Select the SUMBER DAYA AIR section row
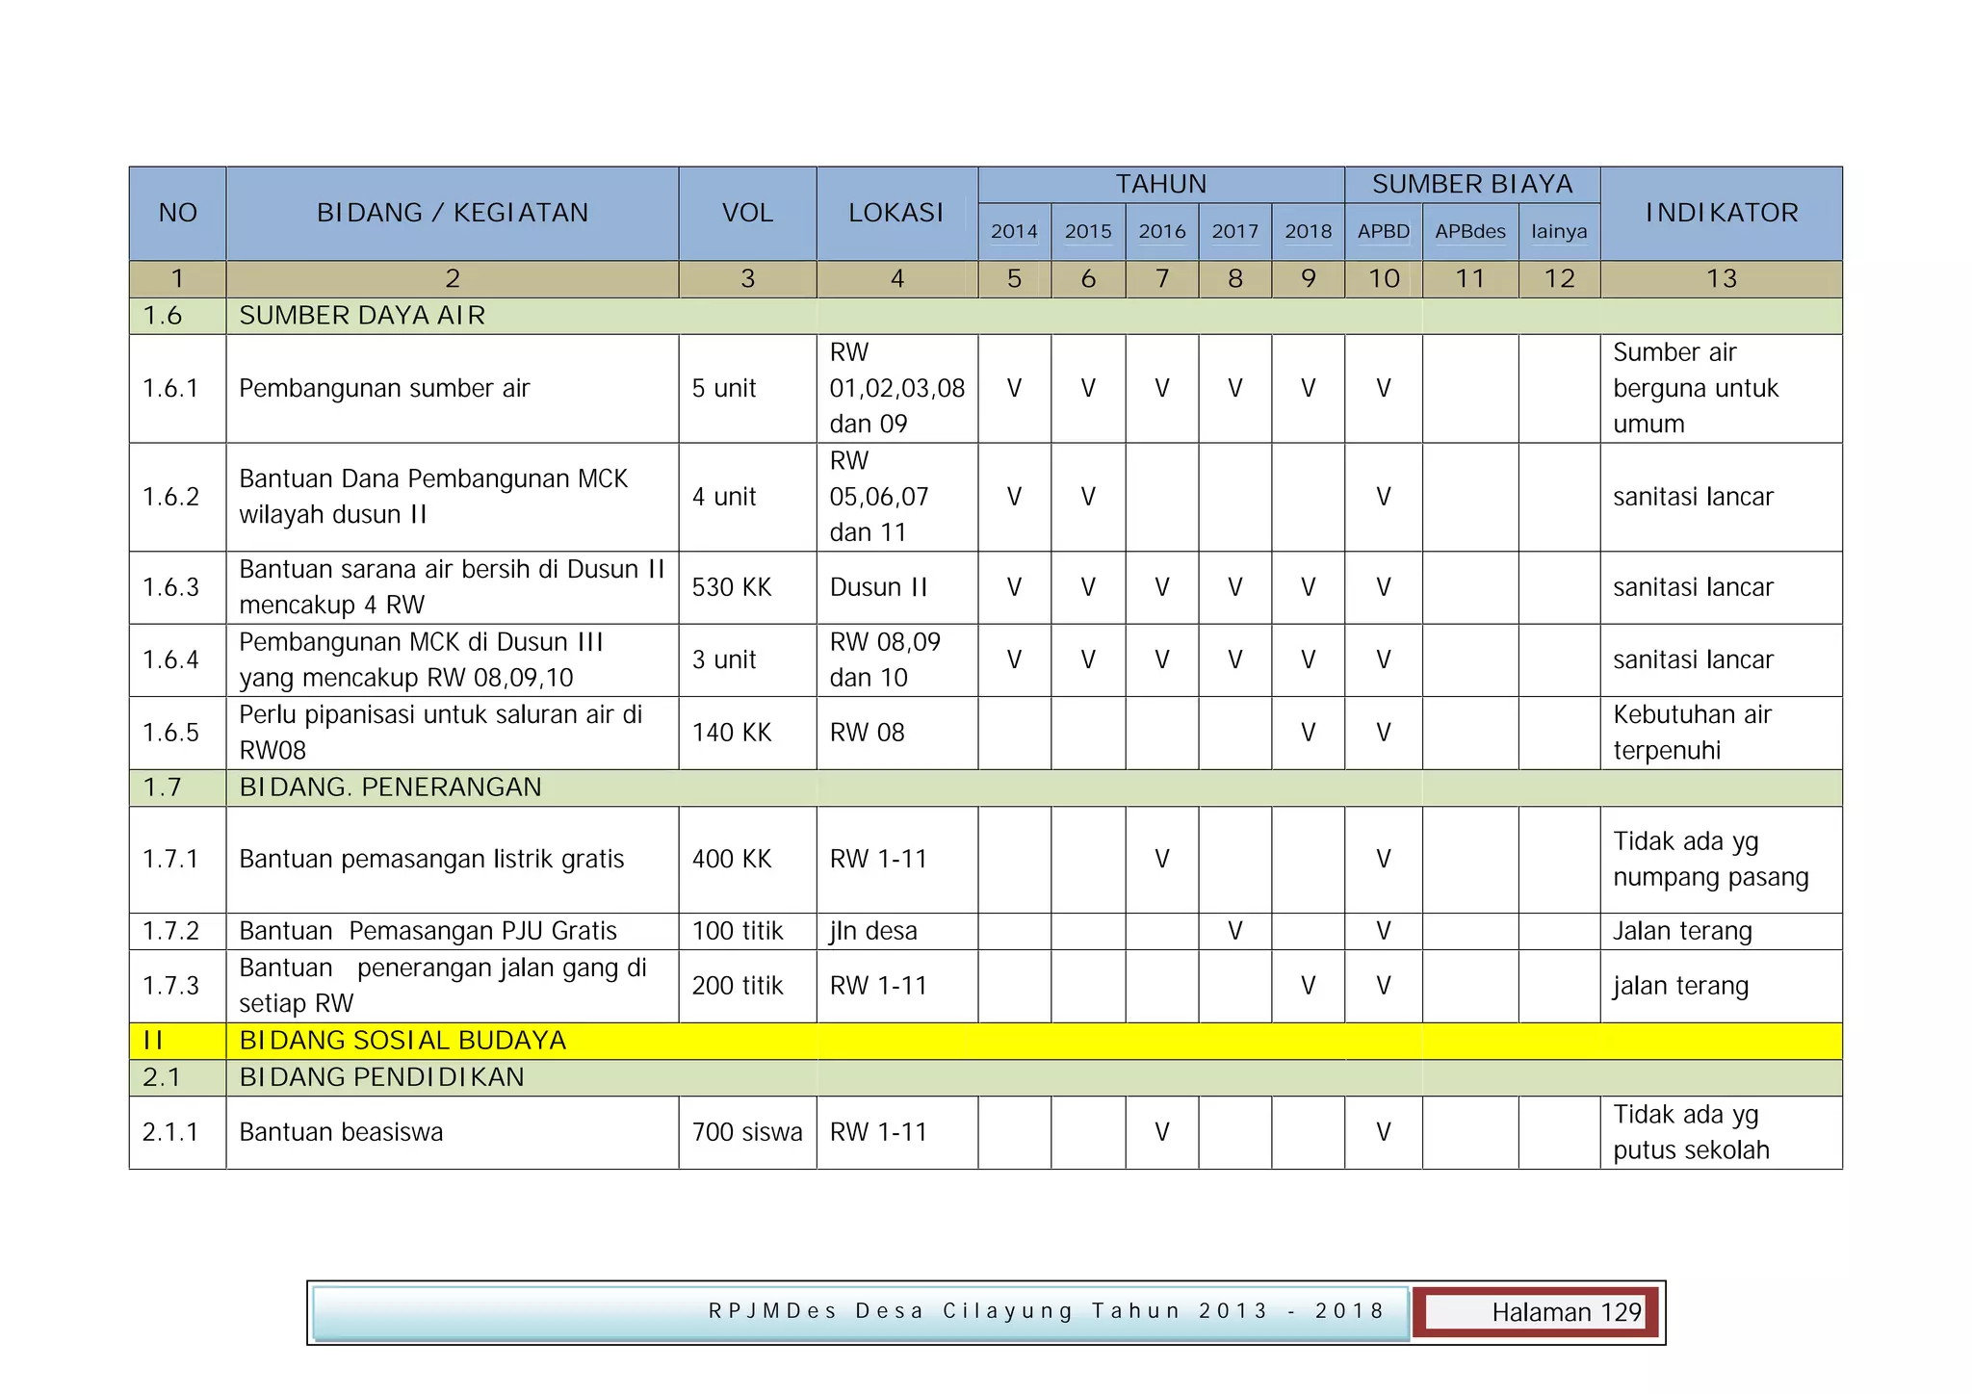Screen dimensions: 1972x1394 (x=362, y=316)
